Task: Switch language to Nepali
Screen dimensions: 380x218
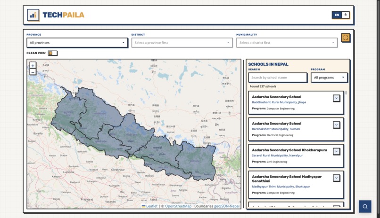Action: [x=345, y=15]
